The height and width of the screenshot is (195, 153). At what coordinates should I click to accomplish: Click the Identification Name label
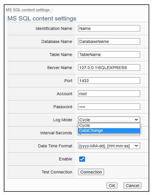tap(54, 29)
